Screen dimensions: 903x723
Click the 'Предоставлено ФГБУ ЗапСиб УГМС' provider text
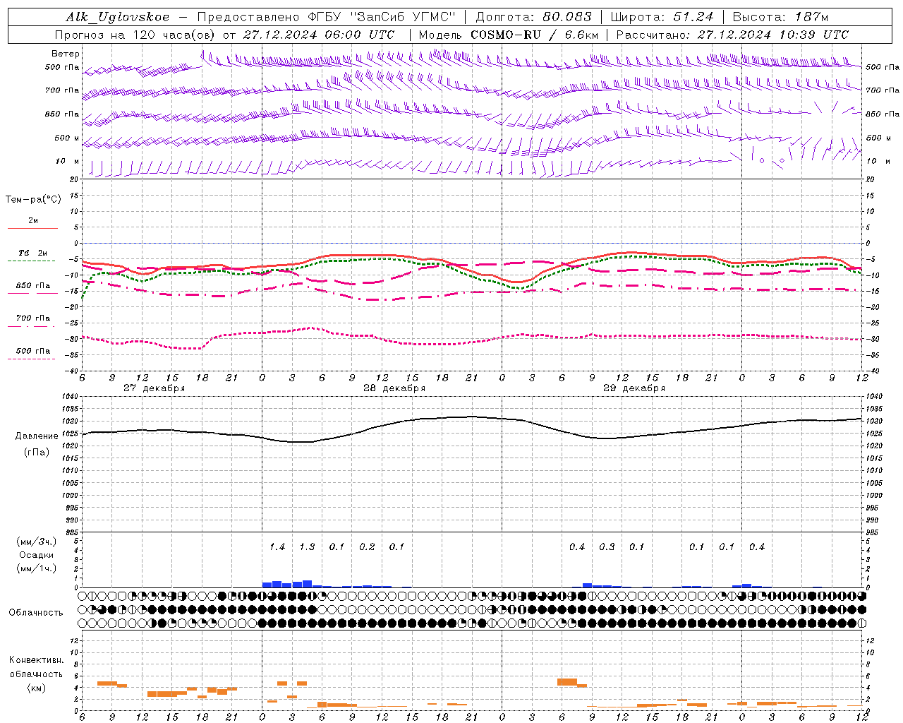(x=326, y=17)
